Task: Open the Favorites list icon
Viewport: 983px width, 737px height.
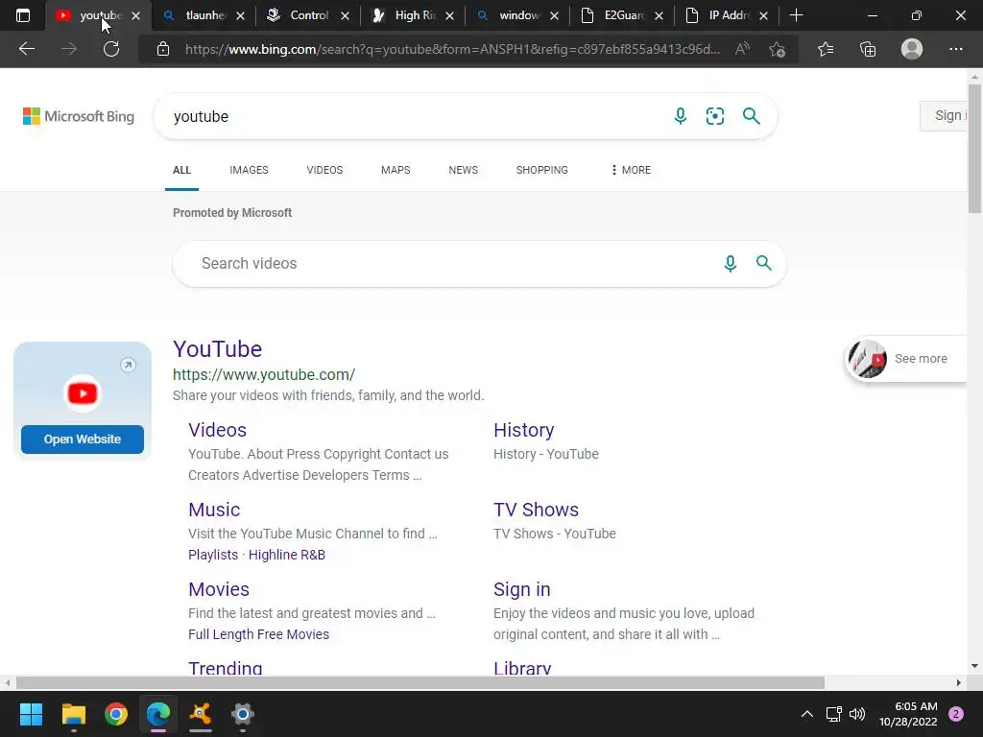Action: [x=826, y=49]
